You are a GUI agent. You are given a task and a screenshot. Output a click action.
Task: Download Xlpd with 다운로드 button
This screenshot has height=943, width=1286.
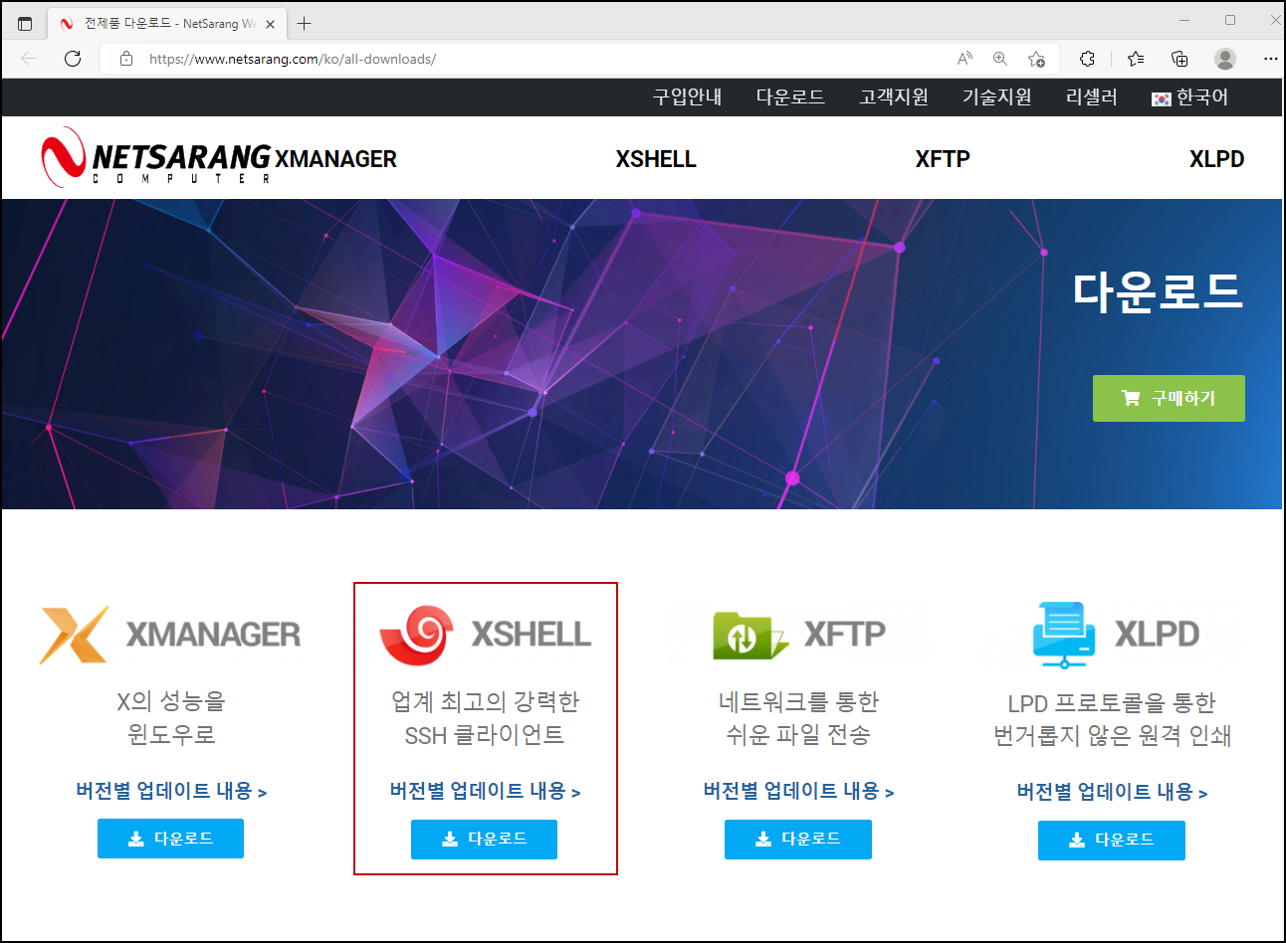coord(1112,841)
